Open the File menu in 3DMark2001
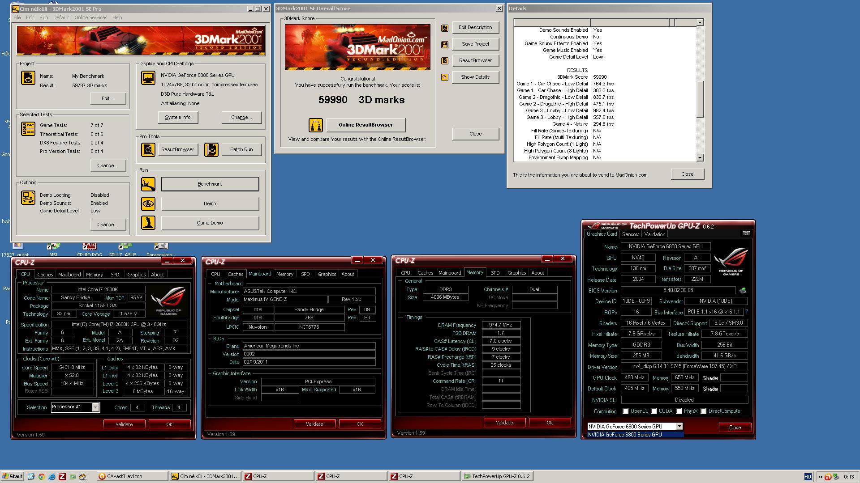This screenshot has height=483, width=860. tap(17, 17)
